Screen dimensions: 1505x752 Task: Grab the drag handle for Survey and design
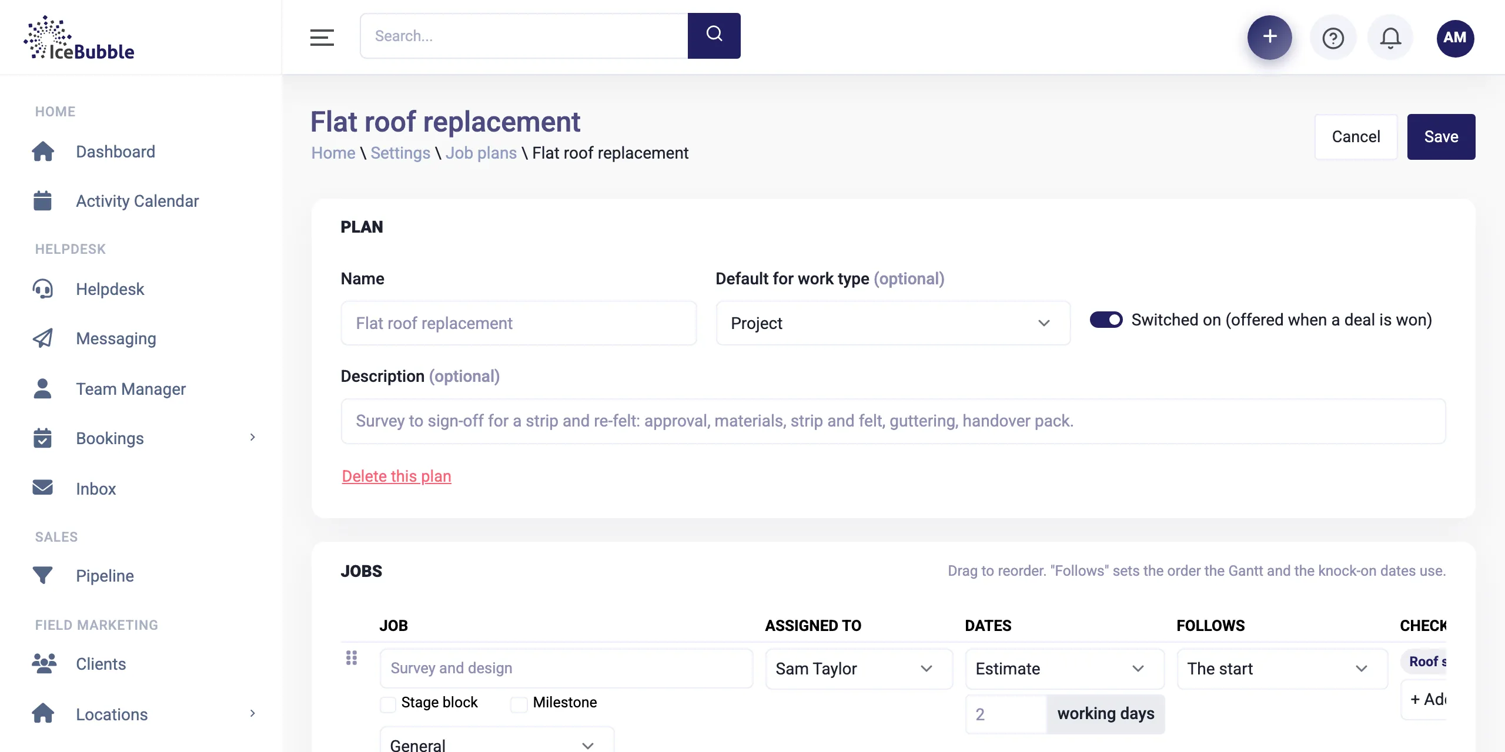pos(352,657)
